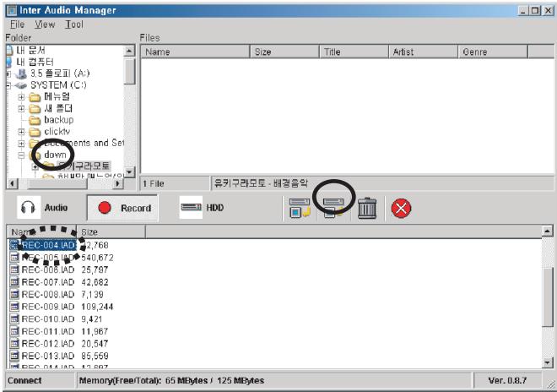Select the 메뉴얼 folder icon

pos(35,97)
